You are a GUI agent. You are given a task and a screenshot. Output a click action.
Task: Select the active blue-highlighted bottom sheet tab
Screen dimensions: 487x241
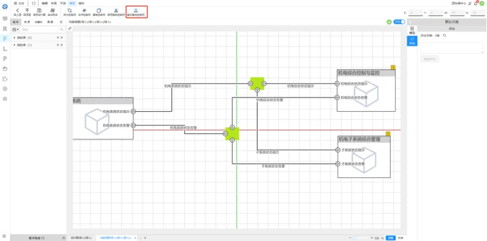tap(116, 238)
